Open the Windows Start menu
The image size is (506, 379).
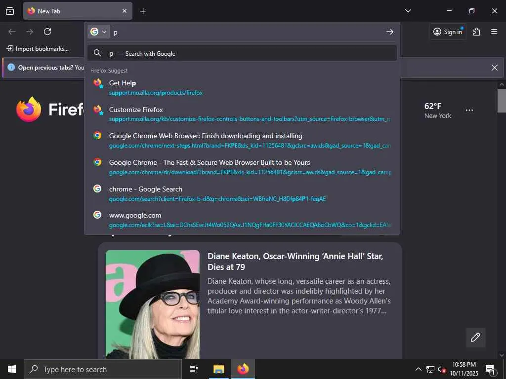point(12,369)
